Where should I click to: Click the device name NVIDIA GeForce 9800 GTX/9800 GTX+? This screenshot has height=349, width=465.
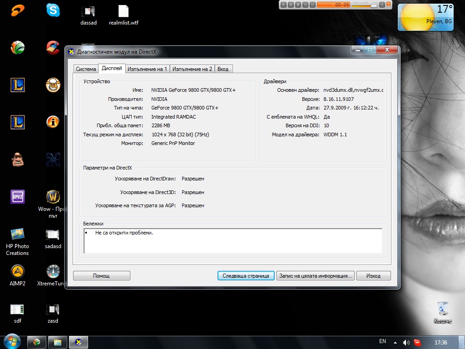(x=193, y=90)
